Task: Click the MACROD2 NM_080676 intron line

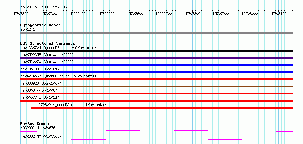Action: click(157, 131)
